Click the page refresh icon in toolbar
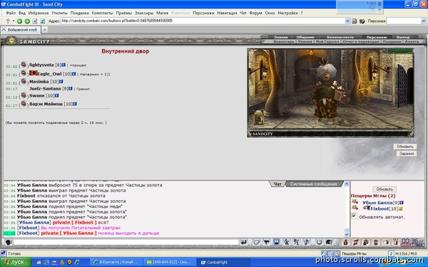 [x=43, y=21]
